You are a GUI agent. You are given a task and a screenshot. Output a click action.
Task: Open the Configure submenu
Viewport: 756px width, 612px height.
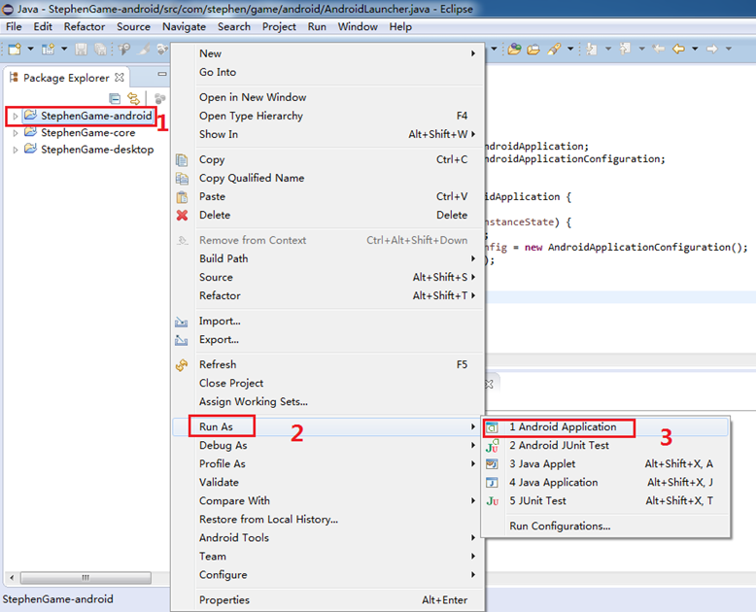(327, 575)
